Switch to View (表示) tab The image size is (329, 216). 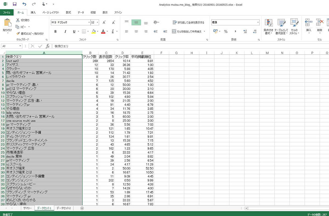[105, 12]
